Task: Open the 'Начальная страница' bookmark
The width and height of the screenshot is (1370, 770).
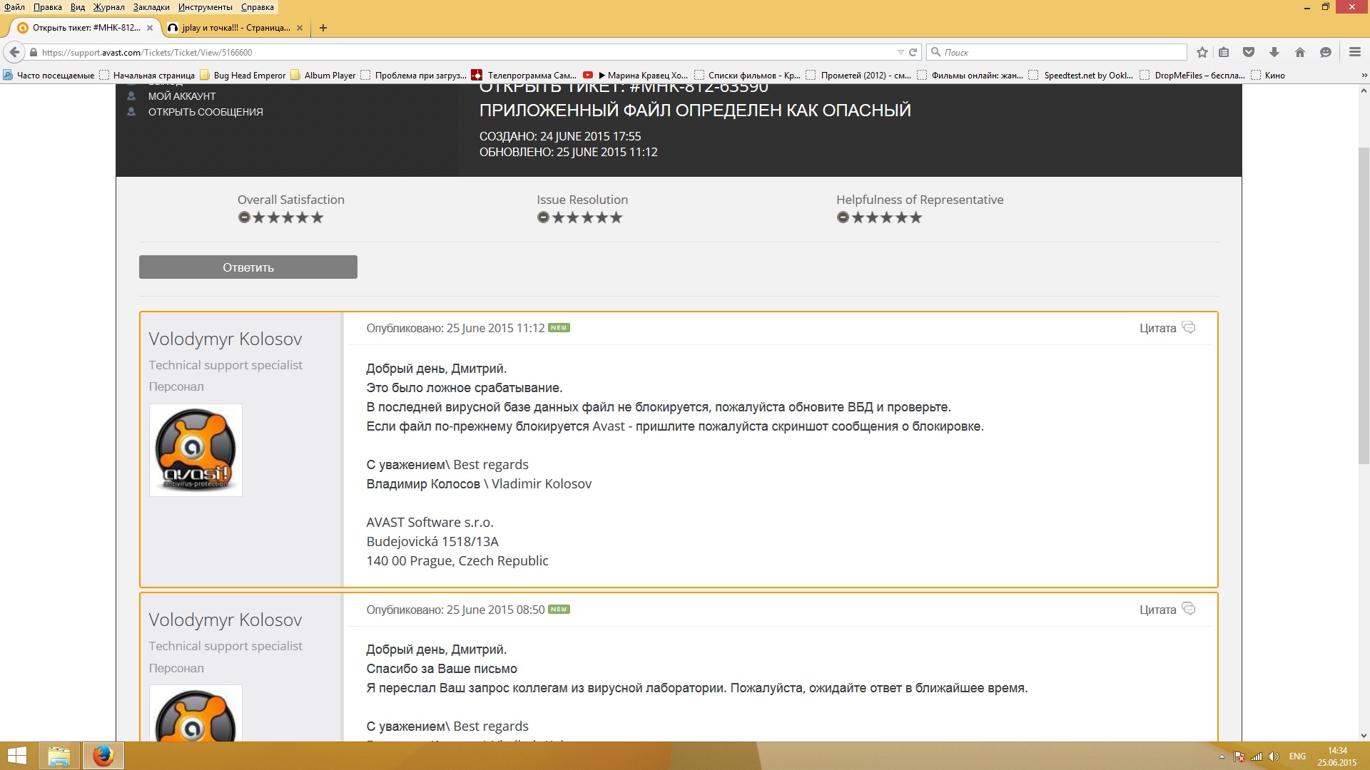Action: coord(147,75)
